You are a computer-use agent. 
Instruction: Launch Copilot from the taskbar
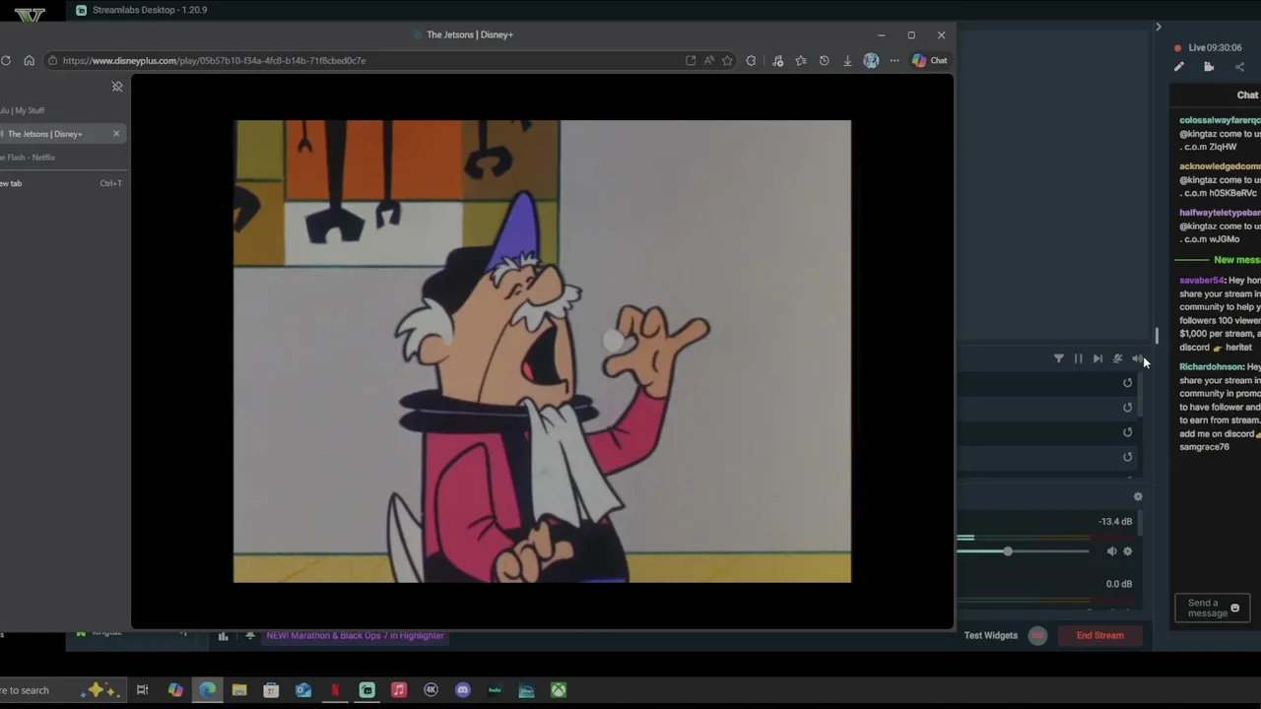pyautogui.click(x=175, y=690)
